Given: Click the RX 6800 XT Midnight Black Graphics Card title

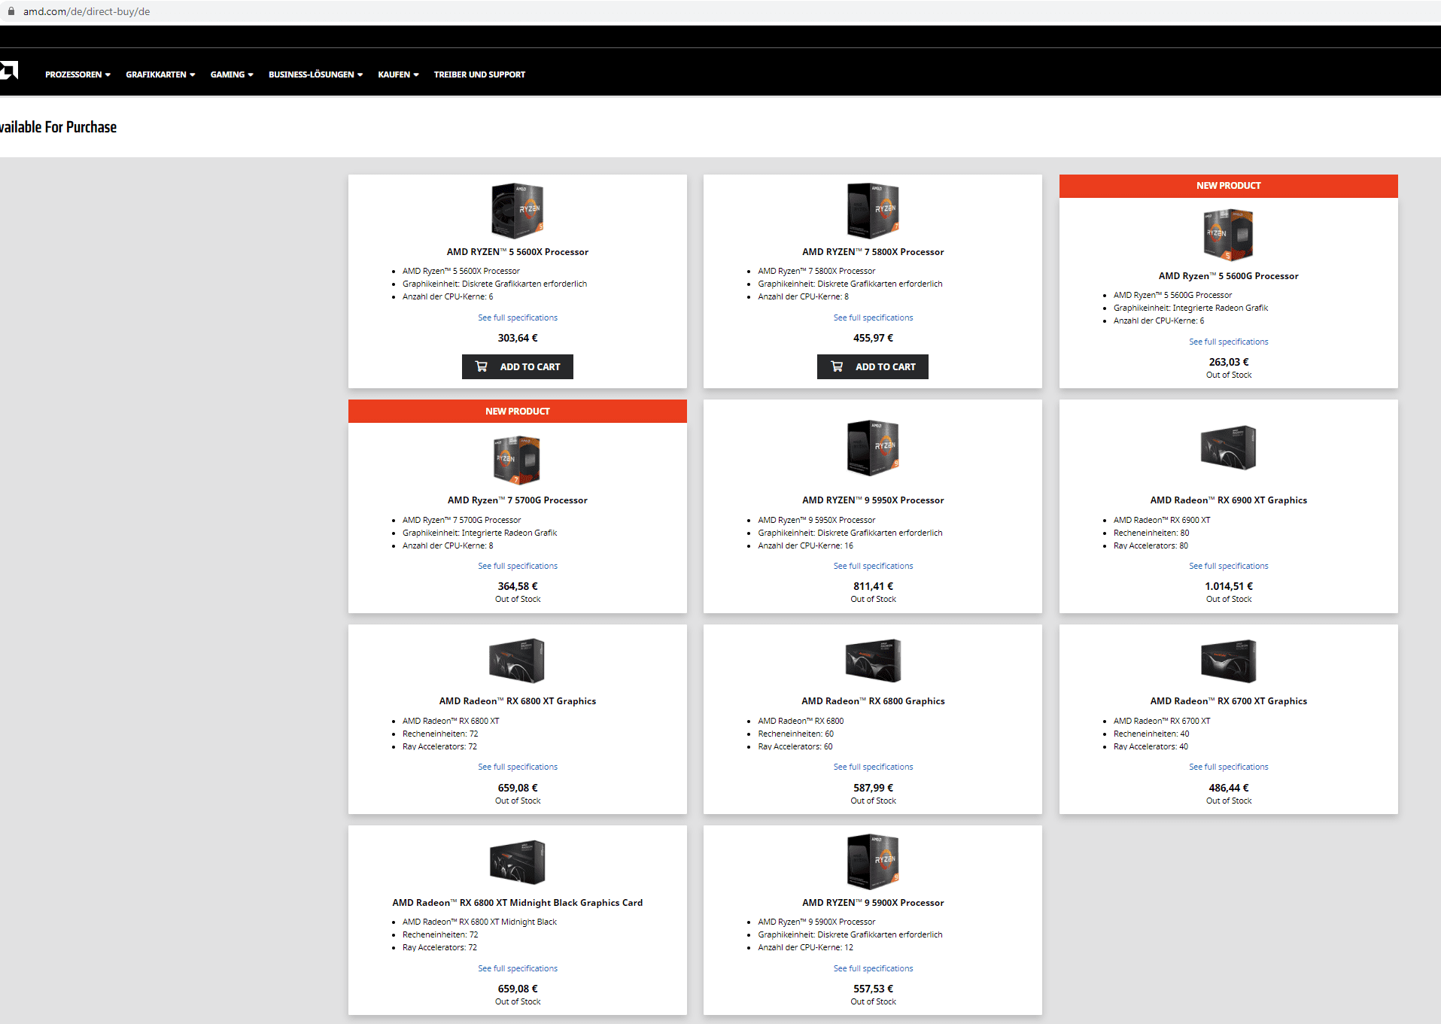Looking at the screenshot, I should 518,903.
